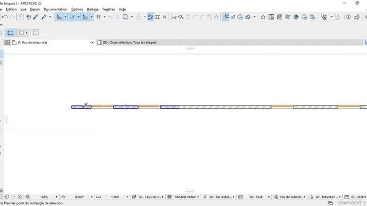This screenshot has height=206, width=367.
Task: Select the dashed rectangle marquee method
Action: coord(10,33)
